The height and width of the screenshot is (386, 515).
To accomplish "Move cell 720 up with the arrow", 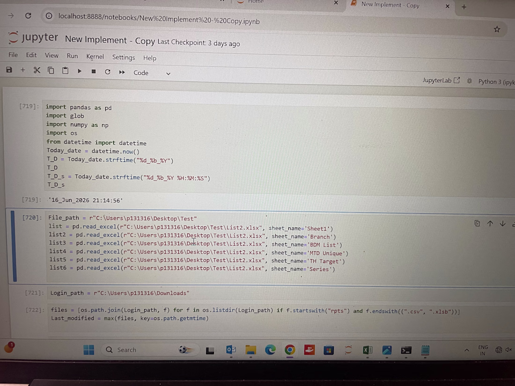I will coord(490,224).
